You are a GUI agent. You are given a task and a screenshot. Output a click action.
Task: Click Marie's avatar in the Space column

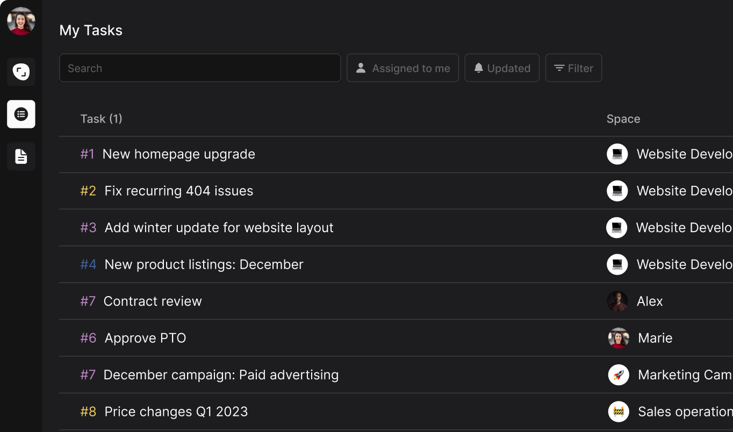pos(618,338)
